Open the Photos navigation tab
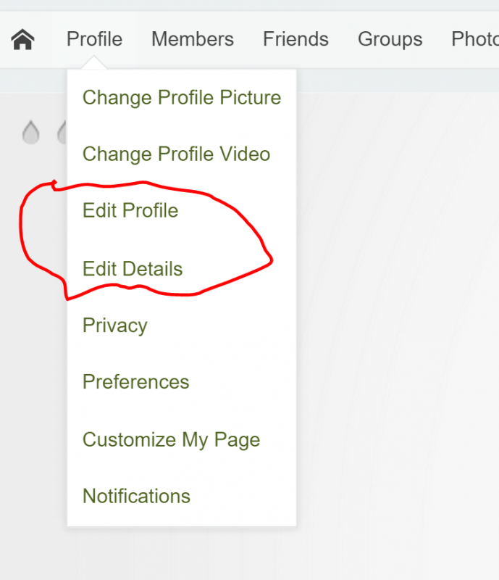 475,39
